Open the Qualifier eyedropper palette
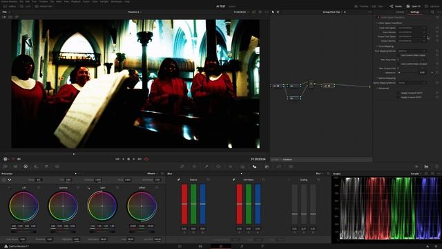442x249 pixels. [x=206, y=167]
